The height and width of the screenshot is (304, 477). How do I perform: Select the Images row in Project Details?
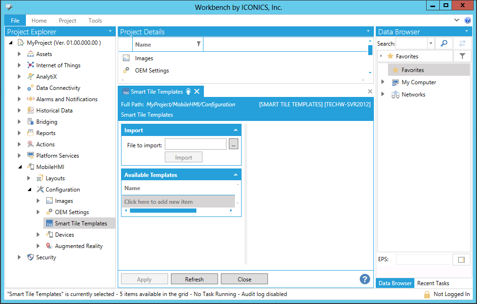pyautogui.click(x=243, y=58)
